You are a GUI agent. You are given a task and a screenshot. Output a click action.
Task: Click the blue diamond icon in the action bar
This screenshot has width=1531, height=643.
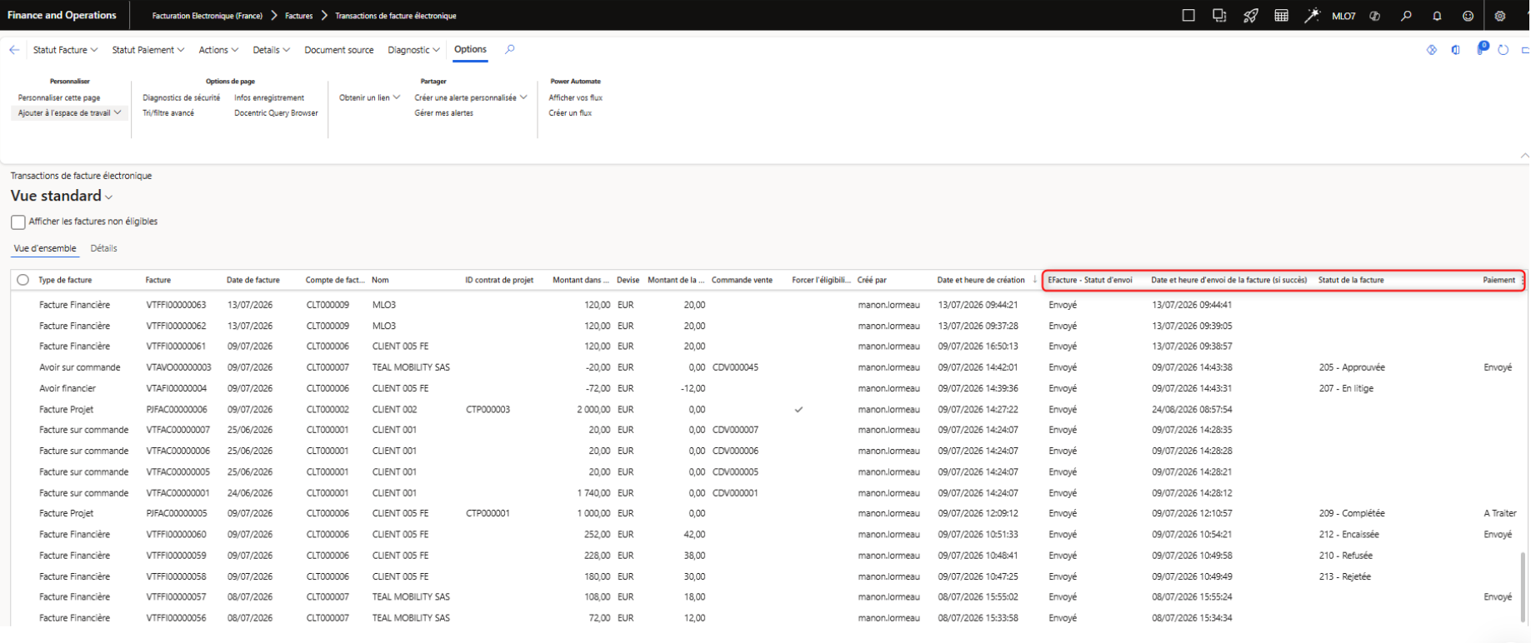click(1432, 50)
